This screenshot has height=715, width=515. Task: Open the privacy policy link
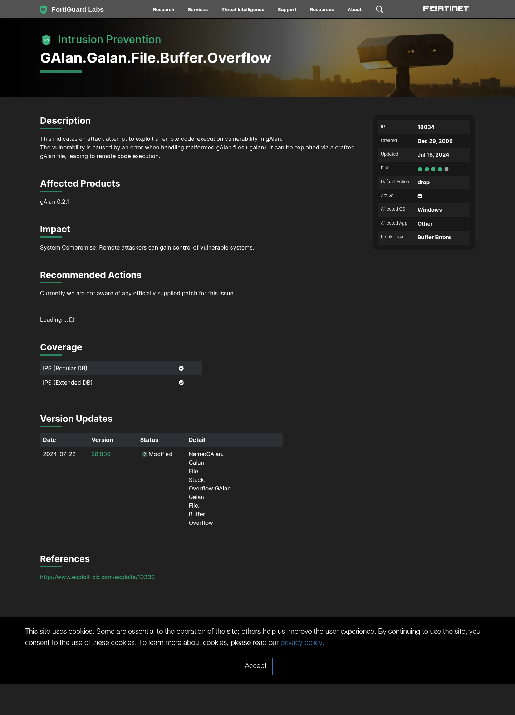[x=301, y=642]
